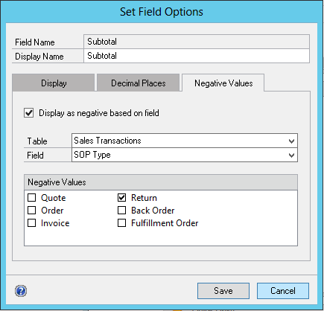Enable the Quote negative value checkbox
Screen dimensions: 324x311
tap(32, 198)
